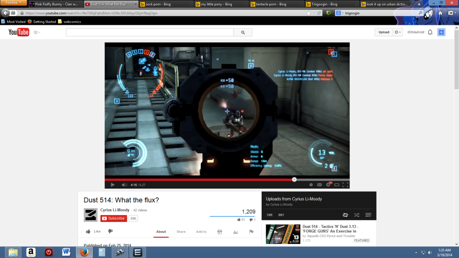This screenshot has width=459, height=258.
Task: Mute the video volume
Action: point(124,185)
